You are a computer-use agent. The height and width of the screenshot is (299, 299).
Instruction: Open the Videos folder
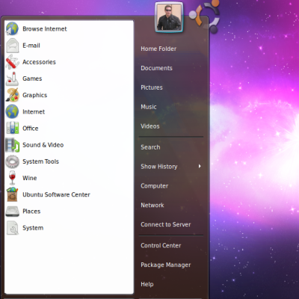[150, 126]
